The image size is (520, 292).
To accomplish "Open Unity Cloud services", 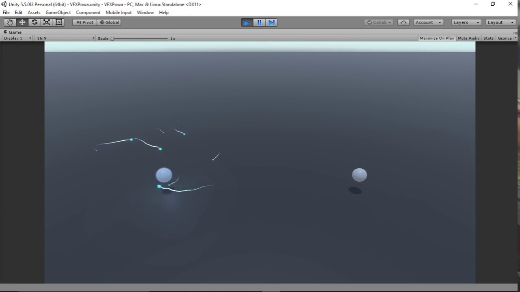I will click(403, 22).
